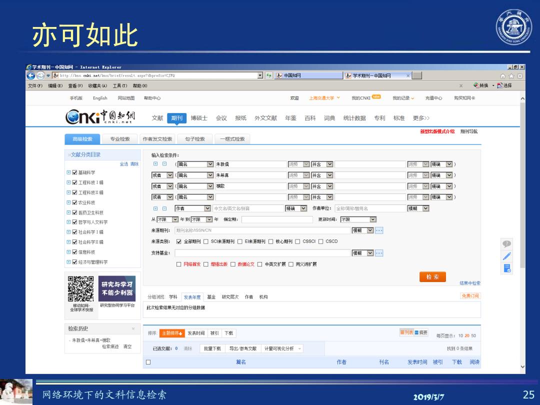Close the 学术期刊-中国知网 browser tab
The image size is (540, 405).
click(x=408, y=76)
